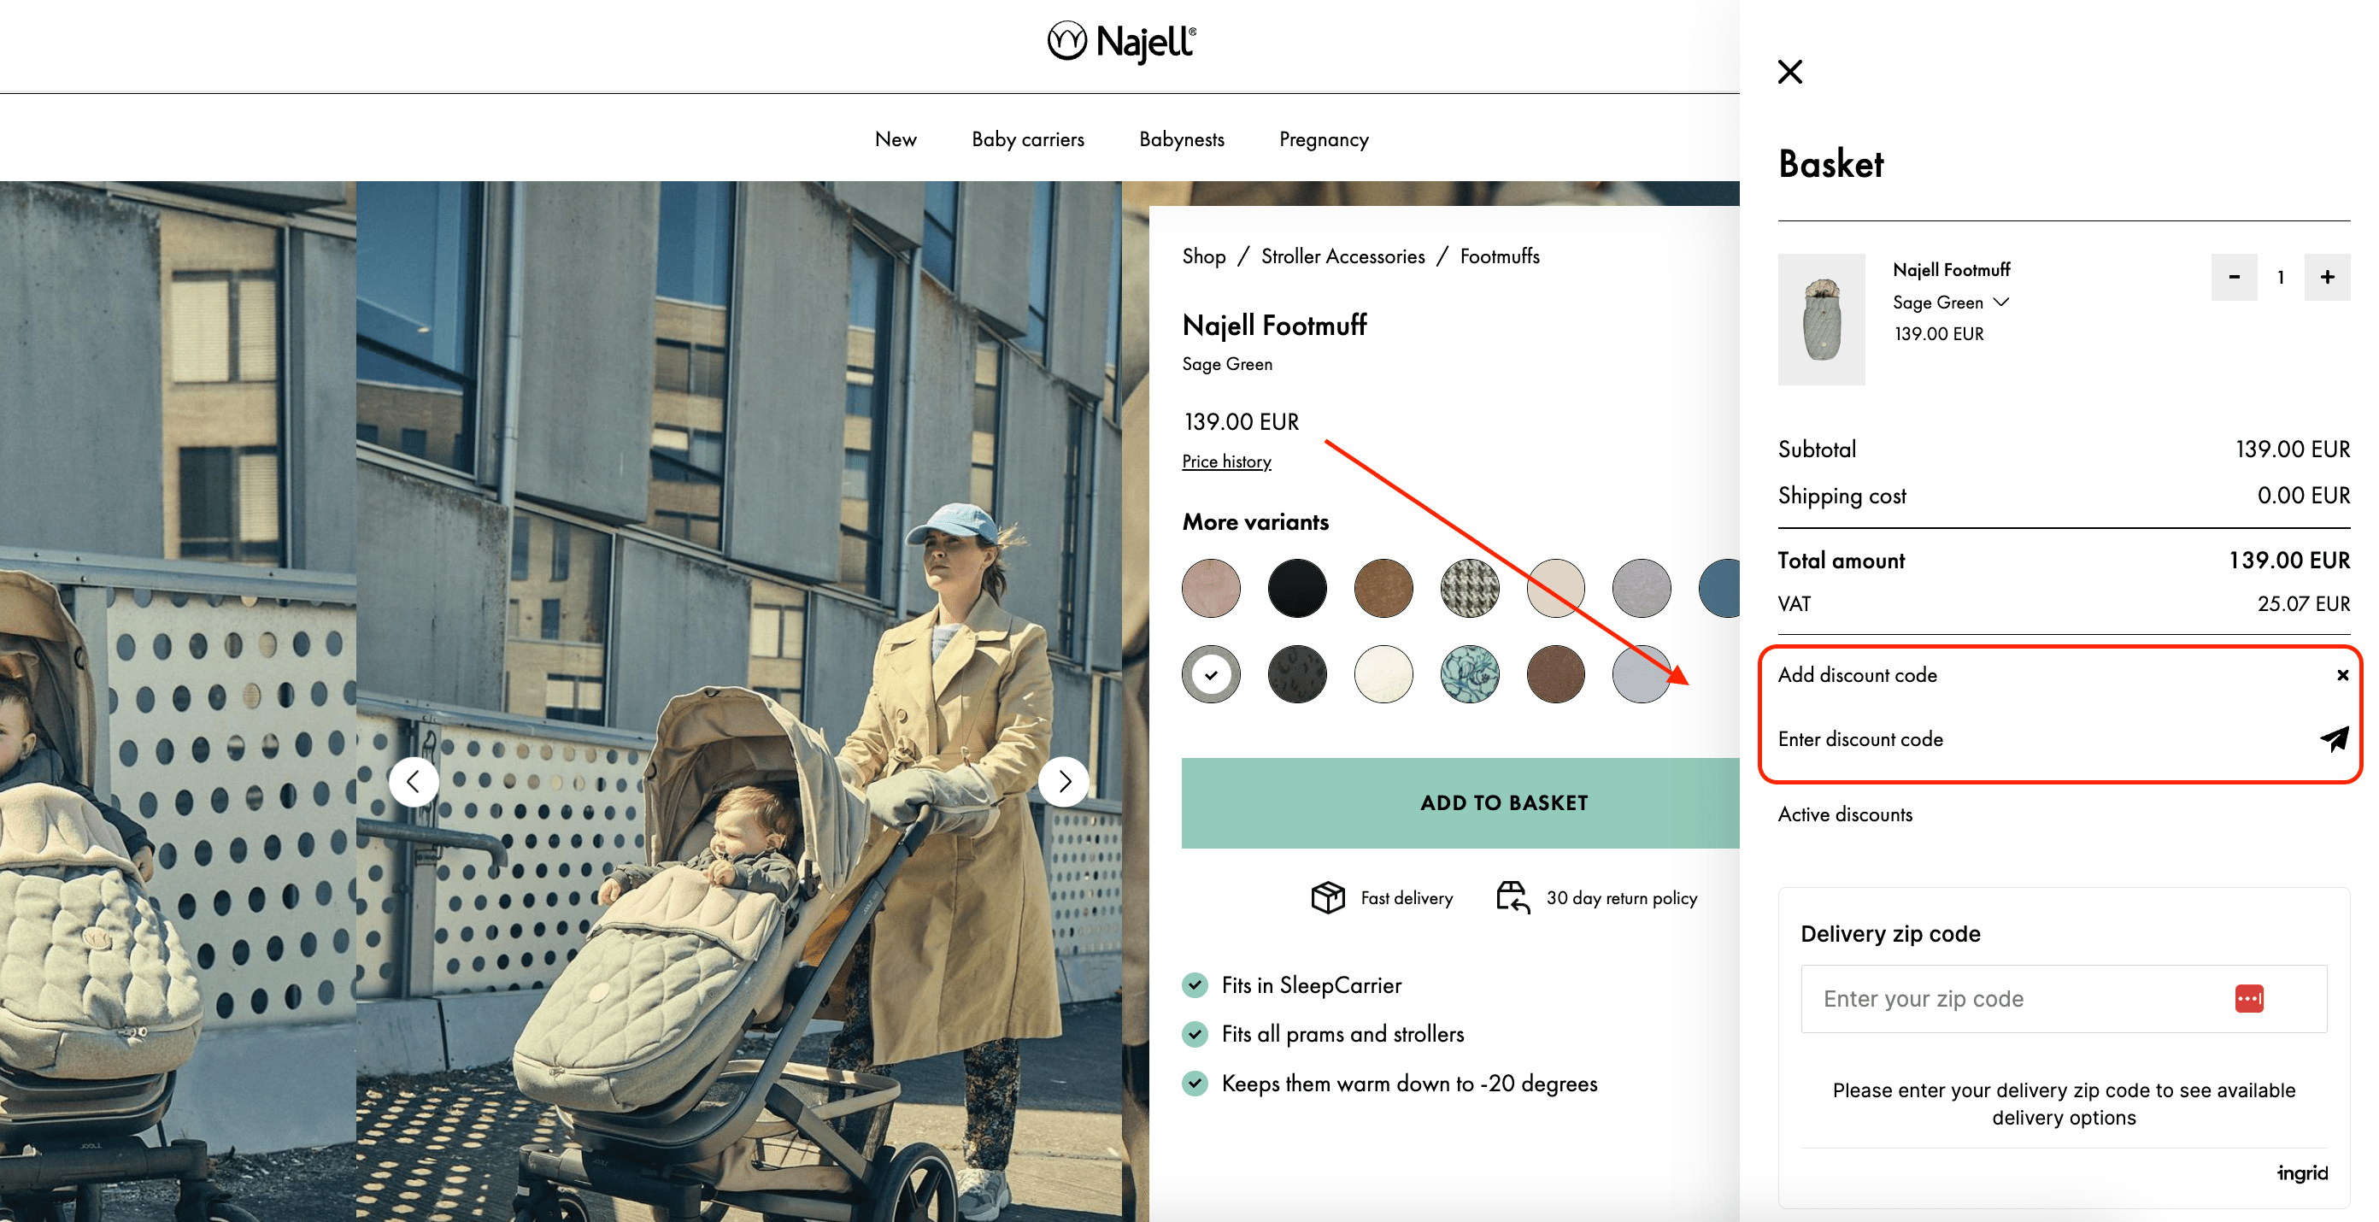Click the Fits all prams and strollers check icon
Image resolution: width=2379 pixels, height=1222 pixels.
pos(1194,1034)
